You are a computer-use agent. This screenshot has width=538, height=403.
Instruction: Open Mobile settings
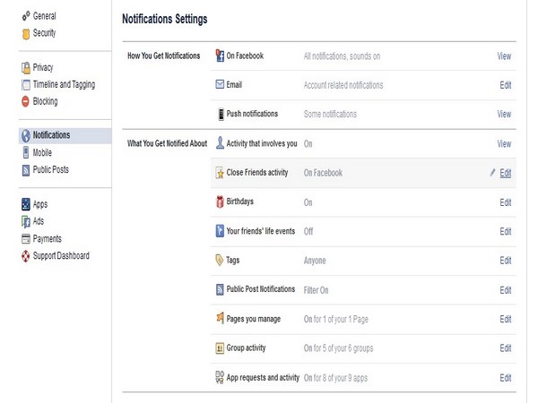coord(42,153)
